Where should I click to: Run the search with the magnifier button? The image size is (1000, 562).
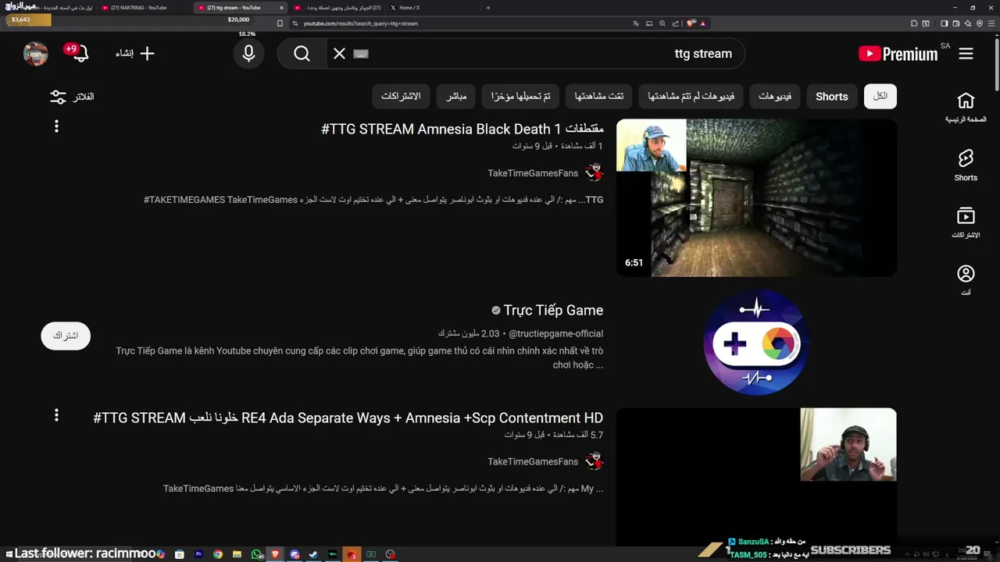pos(302,54)
